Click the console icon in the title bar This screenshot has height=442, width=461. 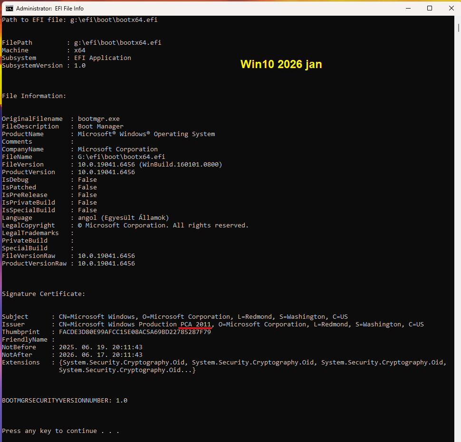pyautogui.click(x=10, y=8)
